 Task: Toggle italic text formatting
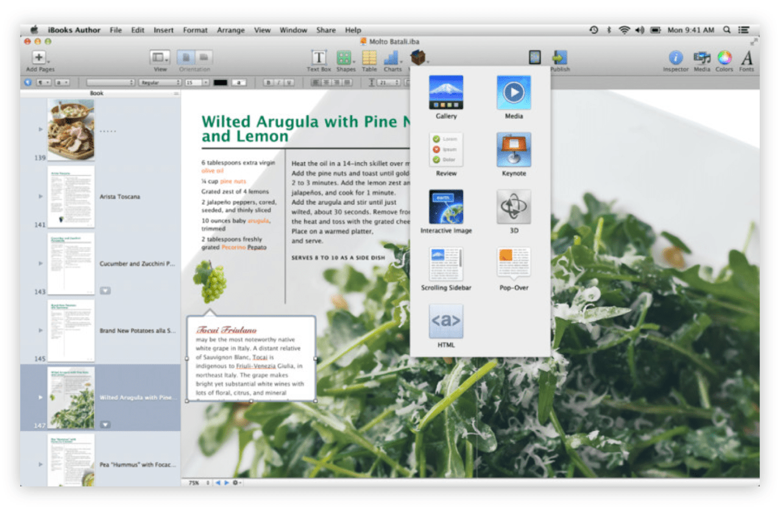pos(278,82)
